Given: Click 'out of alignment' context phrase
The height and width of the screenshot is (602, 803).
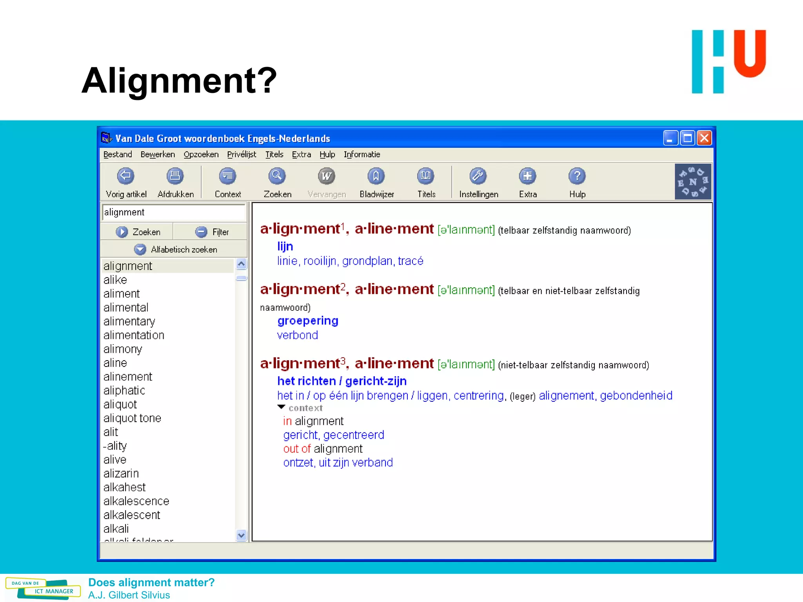Looking at the screenshot, I should coord(323,449).
